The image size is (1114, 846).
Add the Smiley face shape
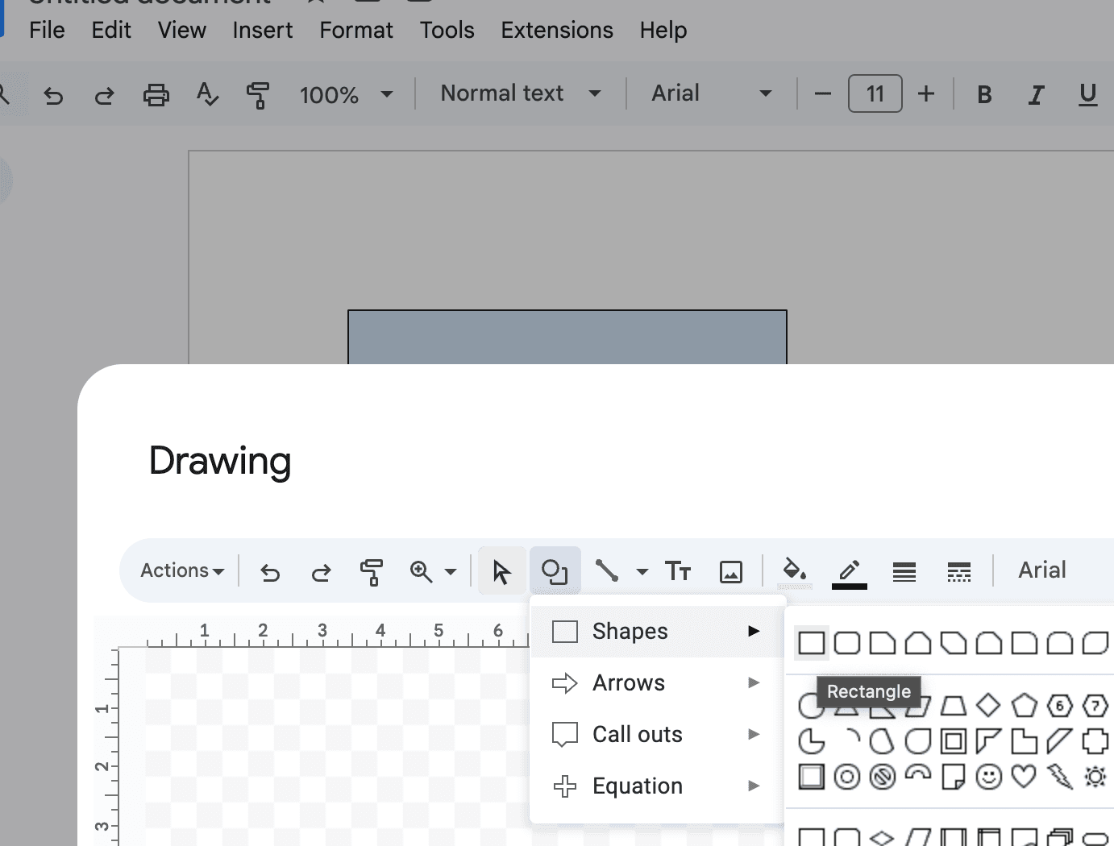coord(988,777)
